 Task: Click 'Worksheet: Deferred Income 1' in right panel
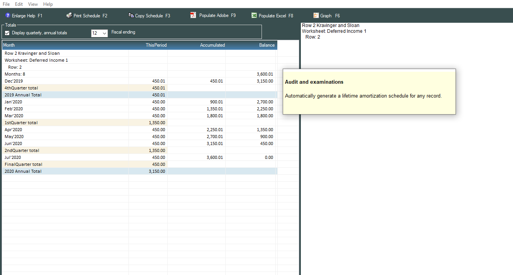[334, 31]
